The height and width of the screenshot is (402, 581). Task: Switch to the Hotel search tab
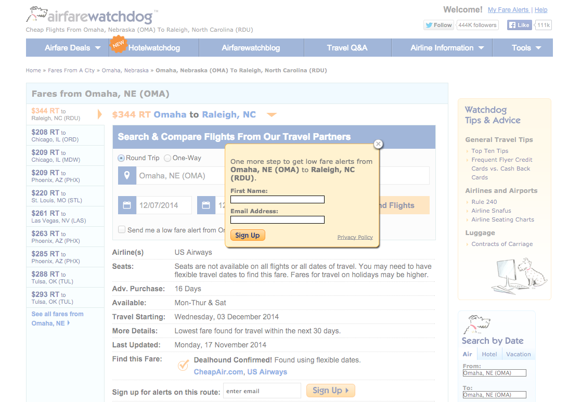pyautogui.click(x=489, y=354)
